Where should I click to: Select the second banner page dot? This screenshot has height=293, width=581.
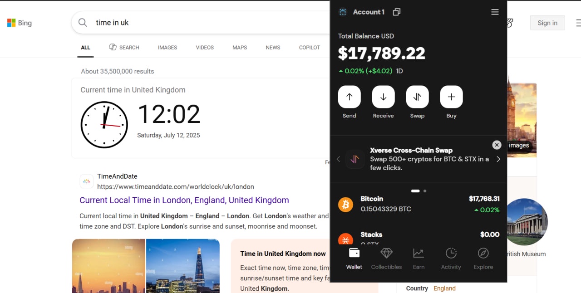425,191
